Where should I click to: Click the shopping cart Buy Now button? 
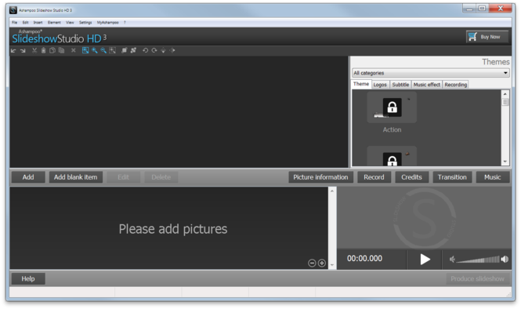pyautogui.click(x=487, y=37)
